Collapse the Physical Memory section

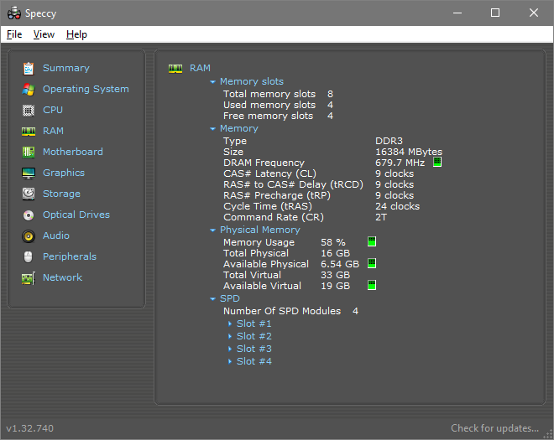point(212,230)
